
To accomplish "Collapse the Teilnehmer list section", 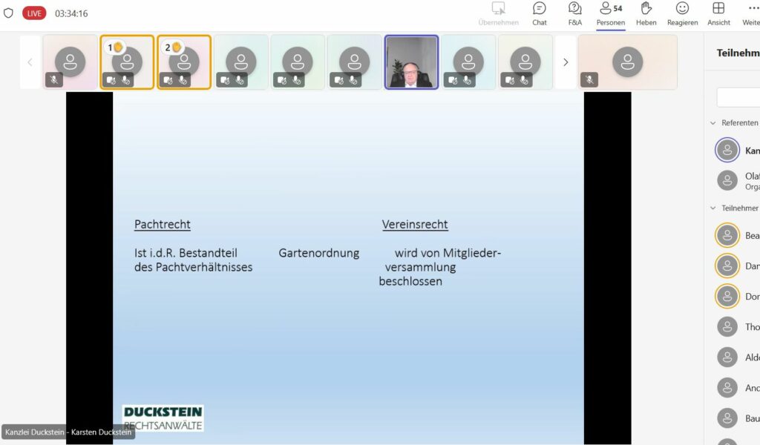I will 713,208.
